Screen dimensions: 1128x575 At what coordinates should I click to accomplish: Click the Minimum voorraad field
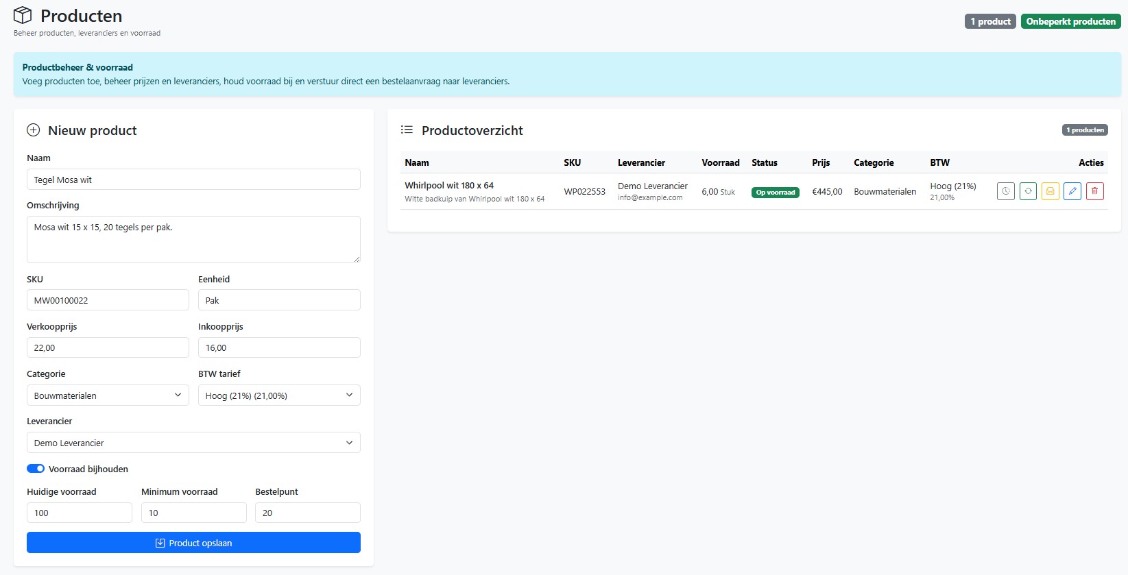tap(193, 513)
